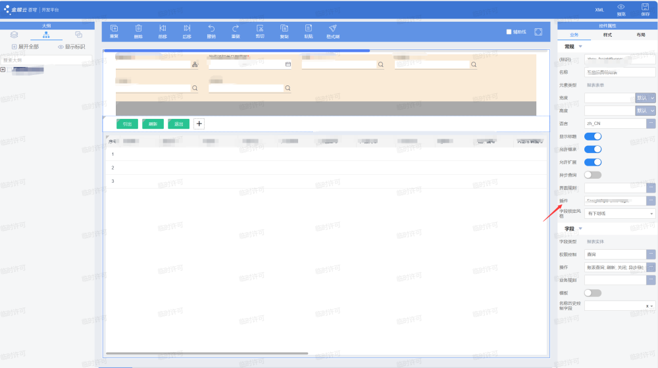Click the 剪切 (cut) icon
Viewport: 658px width, 368px height.
pyautogui.click(x=260, y=28)
